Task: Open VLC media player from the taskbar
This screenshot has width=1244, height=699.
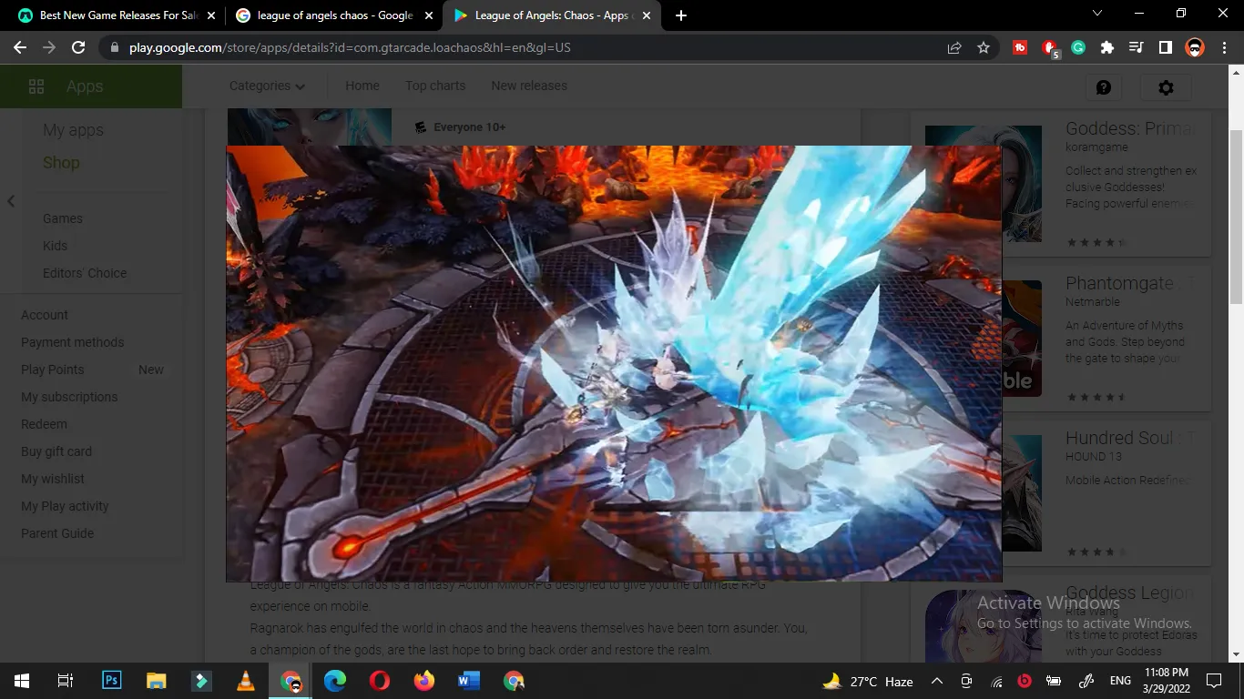Action: click(x=245, y=681)
